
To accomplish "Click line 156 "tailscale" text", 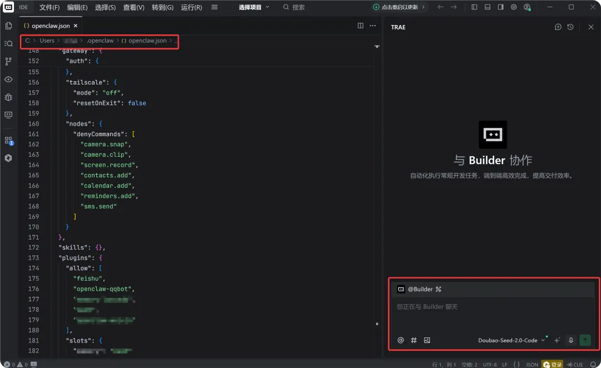I will (87, 82).
